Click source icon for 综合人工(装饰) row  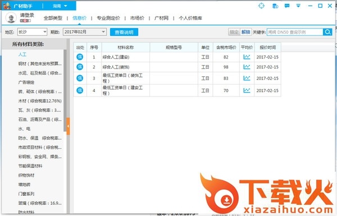coord(80,67)
